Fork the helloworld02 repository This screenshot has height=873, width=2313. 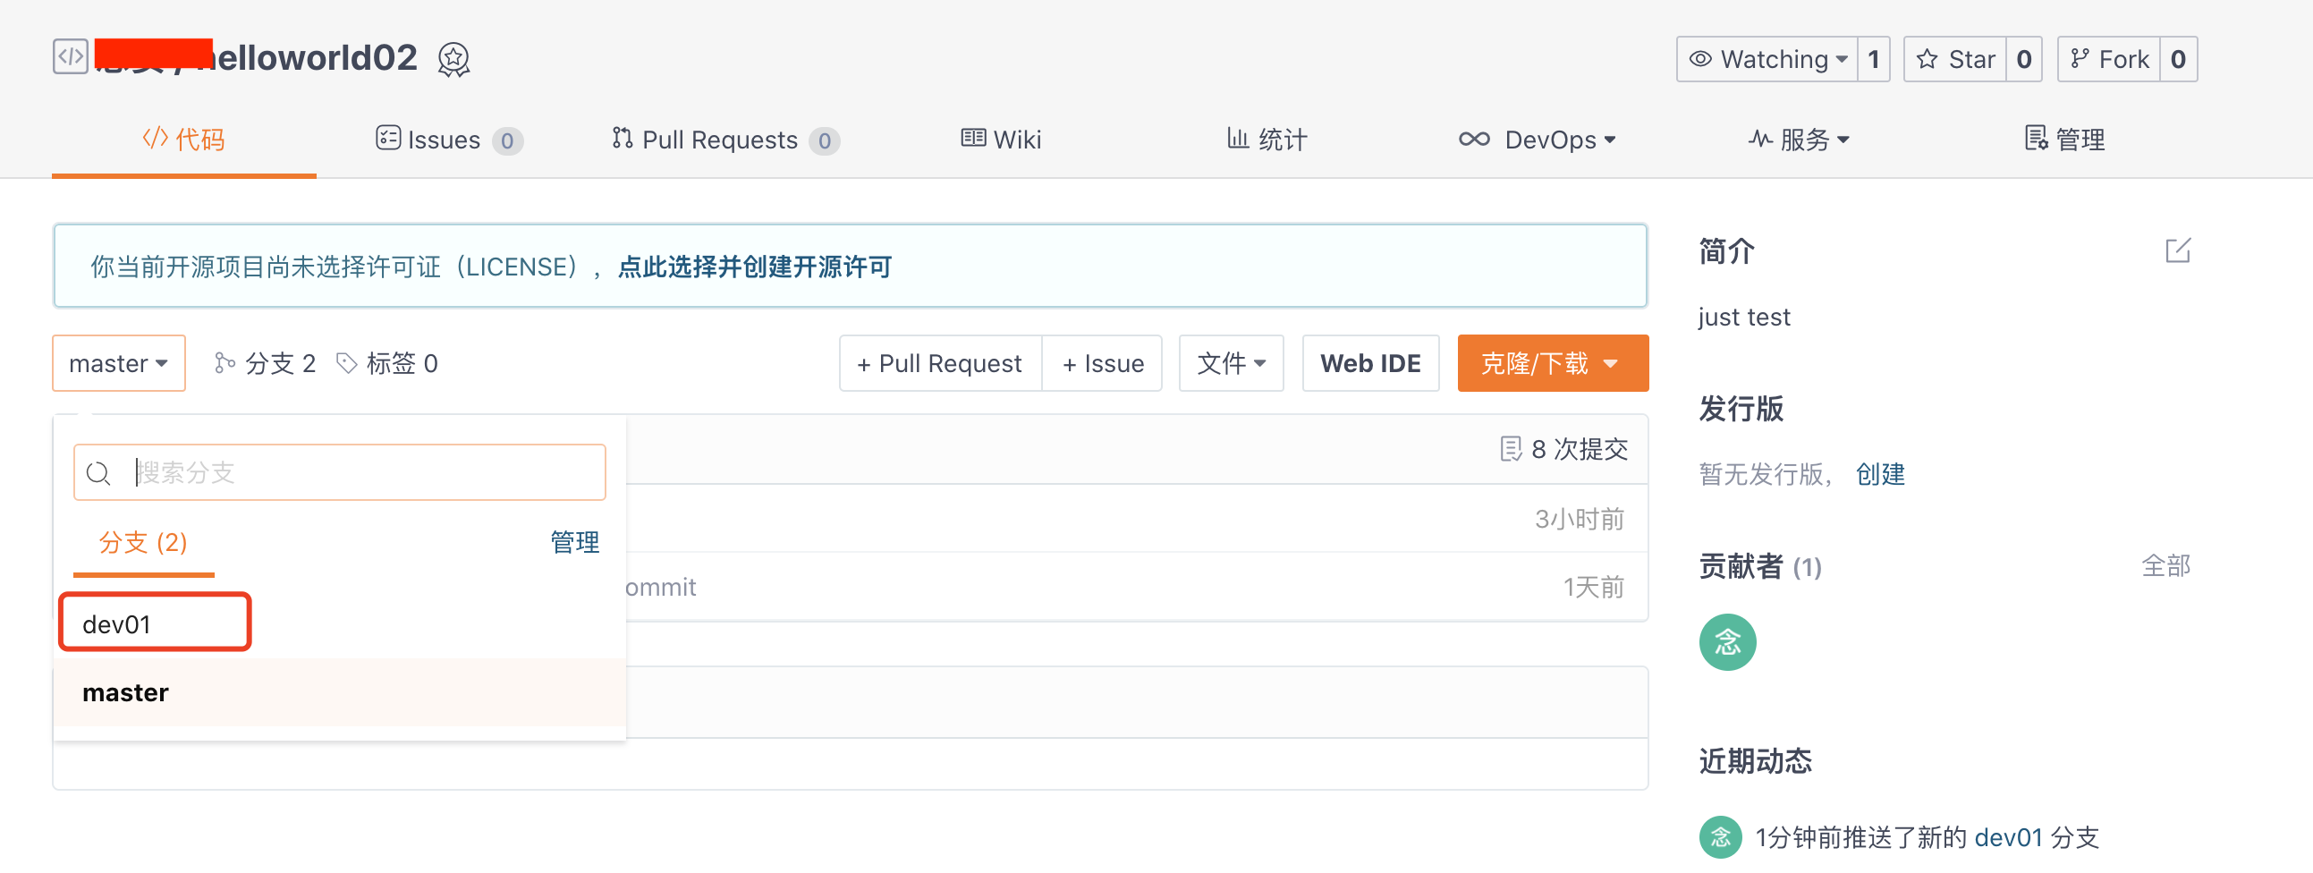tap(2108, 59)
